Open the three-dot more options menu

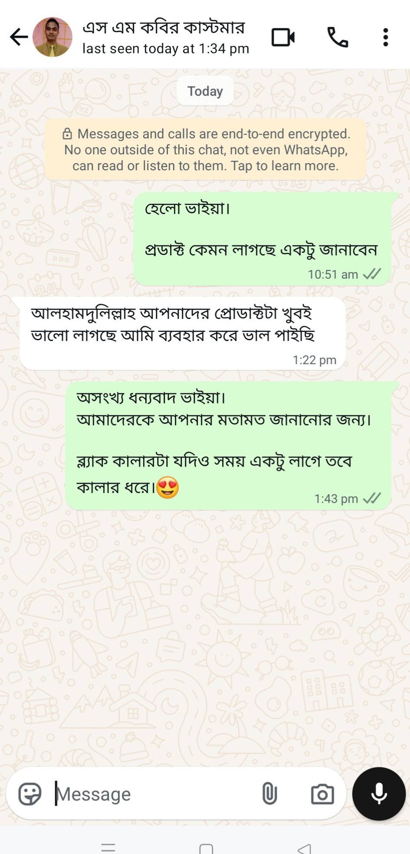click(x=385, y=37)
